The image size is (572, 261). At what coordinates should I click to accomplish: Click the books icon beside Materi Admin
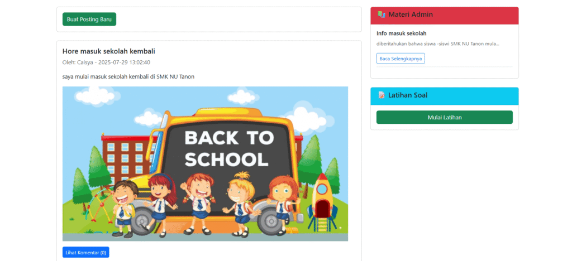pyautogui.click(x=382, y=14)
